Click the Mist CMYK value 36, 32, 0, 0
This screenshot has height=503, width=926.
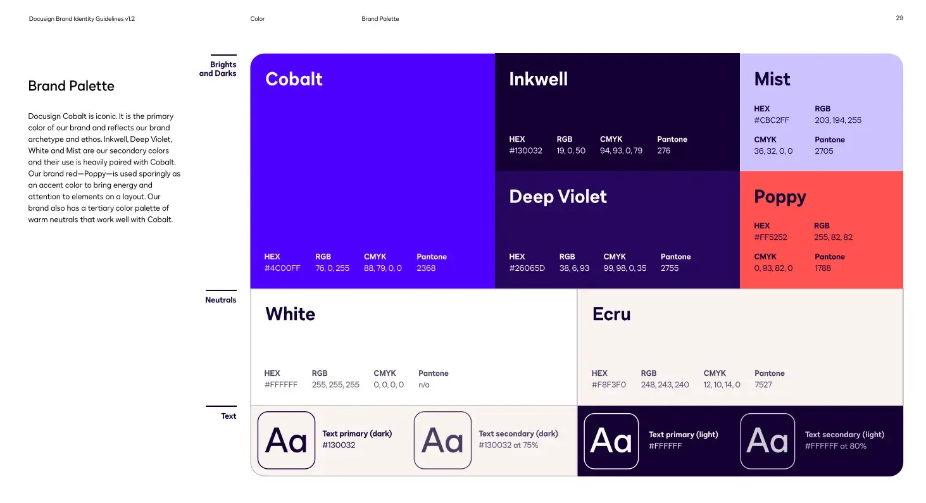pyautogui.click(x=773, y=151)
